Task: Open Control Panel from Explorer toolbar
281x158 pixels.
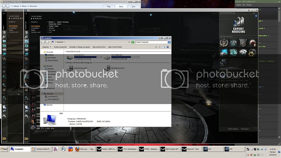Action: pos(115,47)
